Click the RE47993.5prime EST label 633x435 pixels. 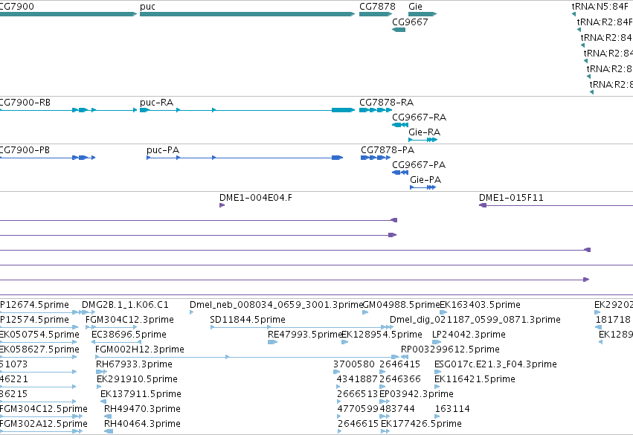point(305,335)
